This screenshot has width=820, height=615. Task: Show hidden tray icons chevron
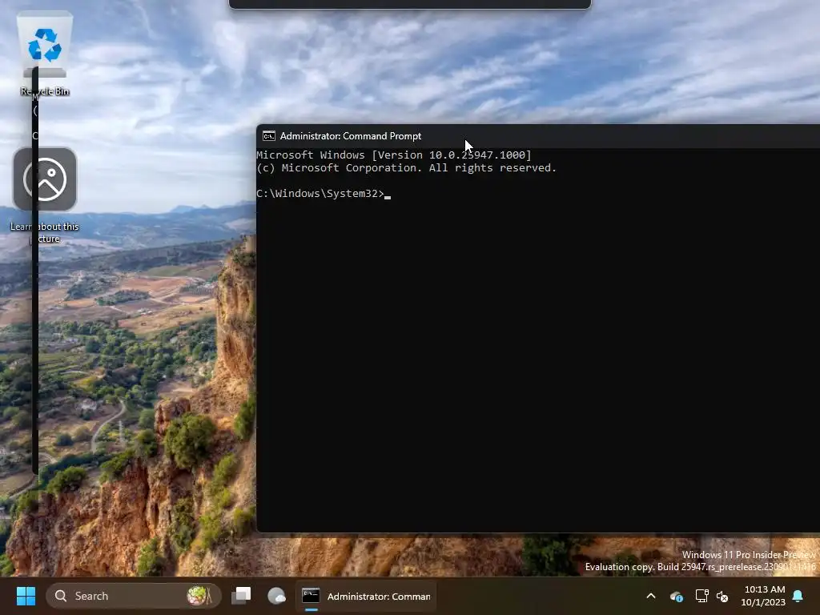[651, 596]
